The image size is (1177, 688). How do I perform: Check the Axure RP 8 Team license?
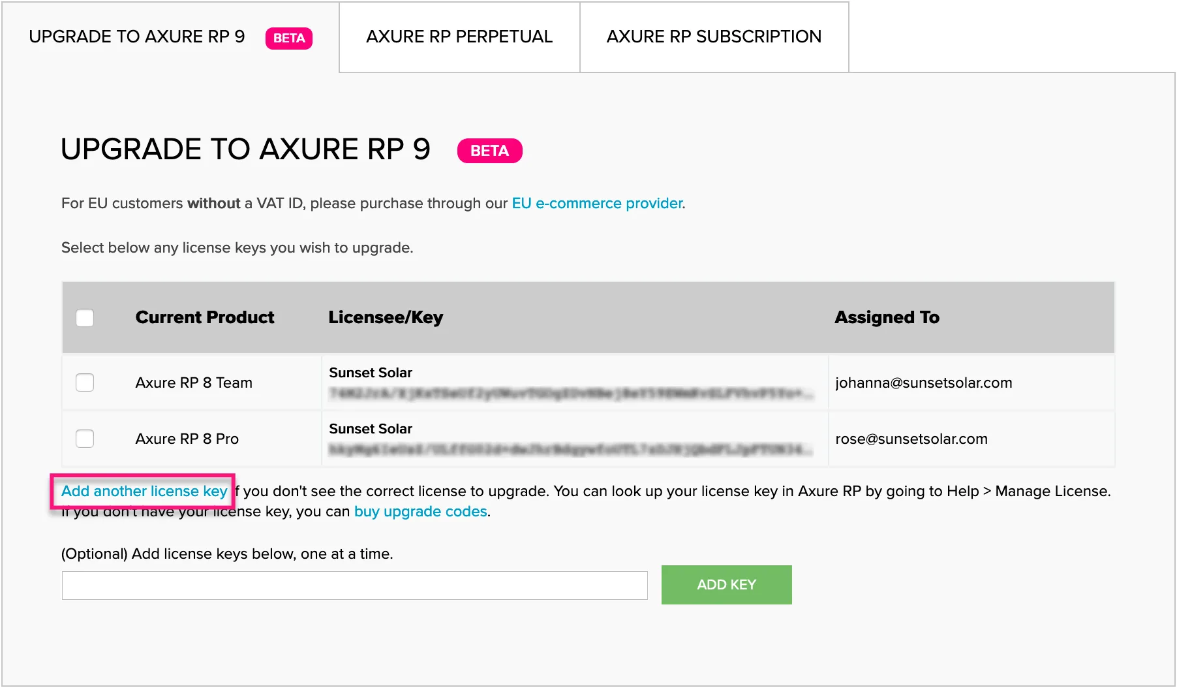[85, 383]
